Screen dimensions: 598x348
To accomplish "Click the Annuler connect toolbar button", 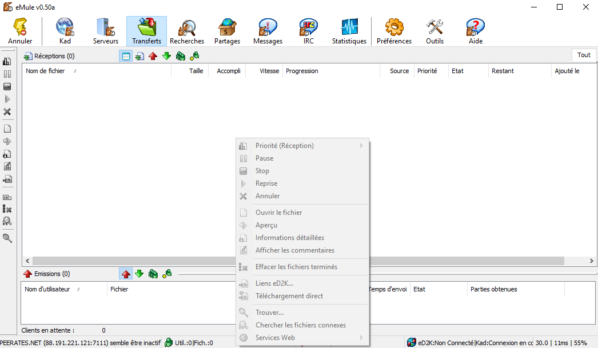I will 20,31.
